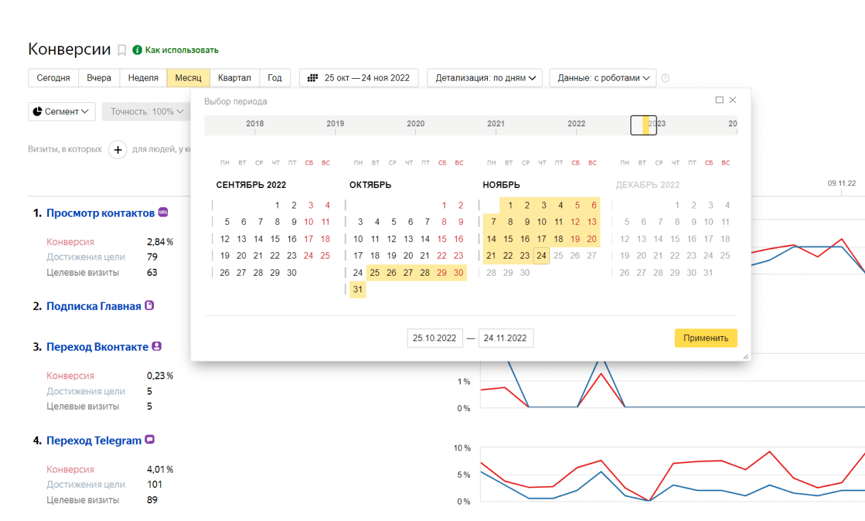Click the bookmark icon beside Конверсии title

122,50
